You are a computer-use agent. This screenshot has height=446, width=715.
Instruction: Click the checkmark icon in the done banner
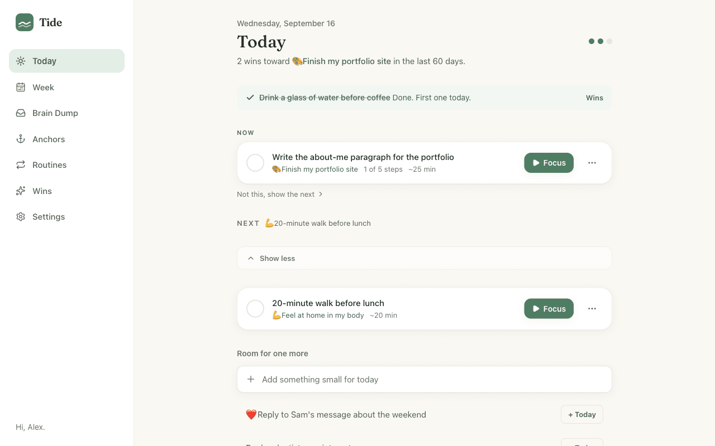tap(250, 98)
